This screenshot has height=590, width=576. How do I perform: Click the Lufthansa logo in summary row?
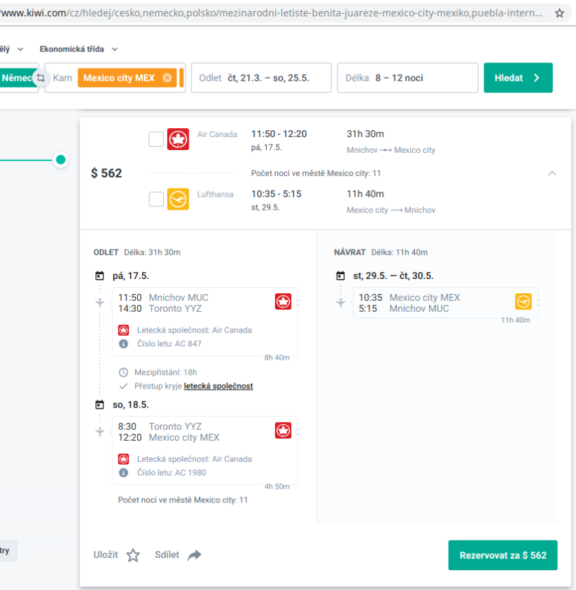178,199
